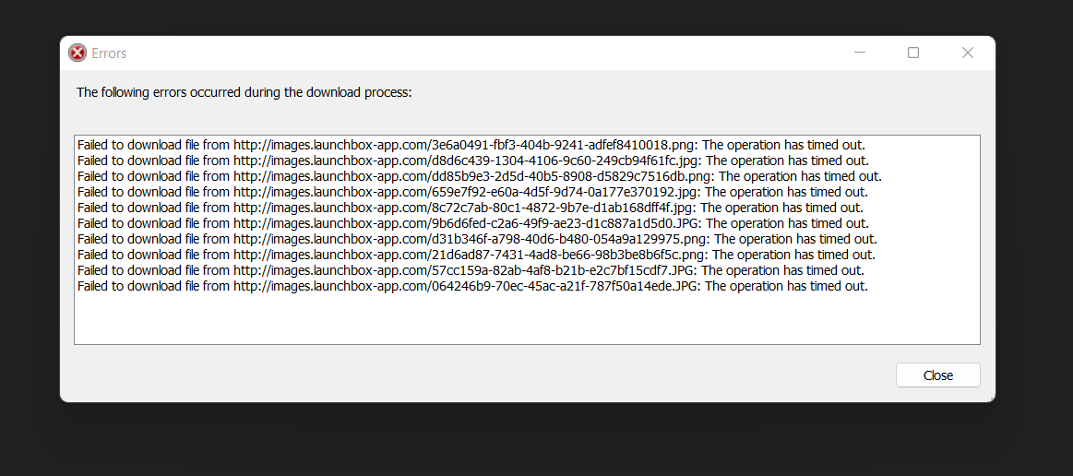Maximize the Errors dialog window
This screenshot has width=1073, height=476.
tap(912, 53)
